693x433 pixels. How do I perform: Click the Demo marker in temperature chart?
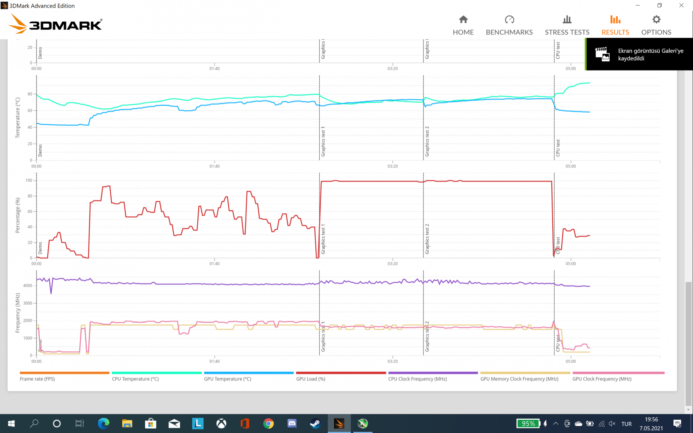(x=40, y=151)
